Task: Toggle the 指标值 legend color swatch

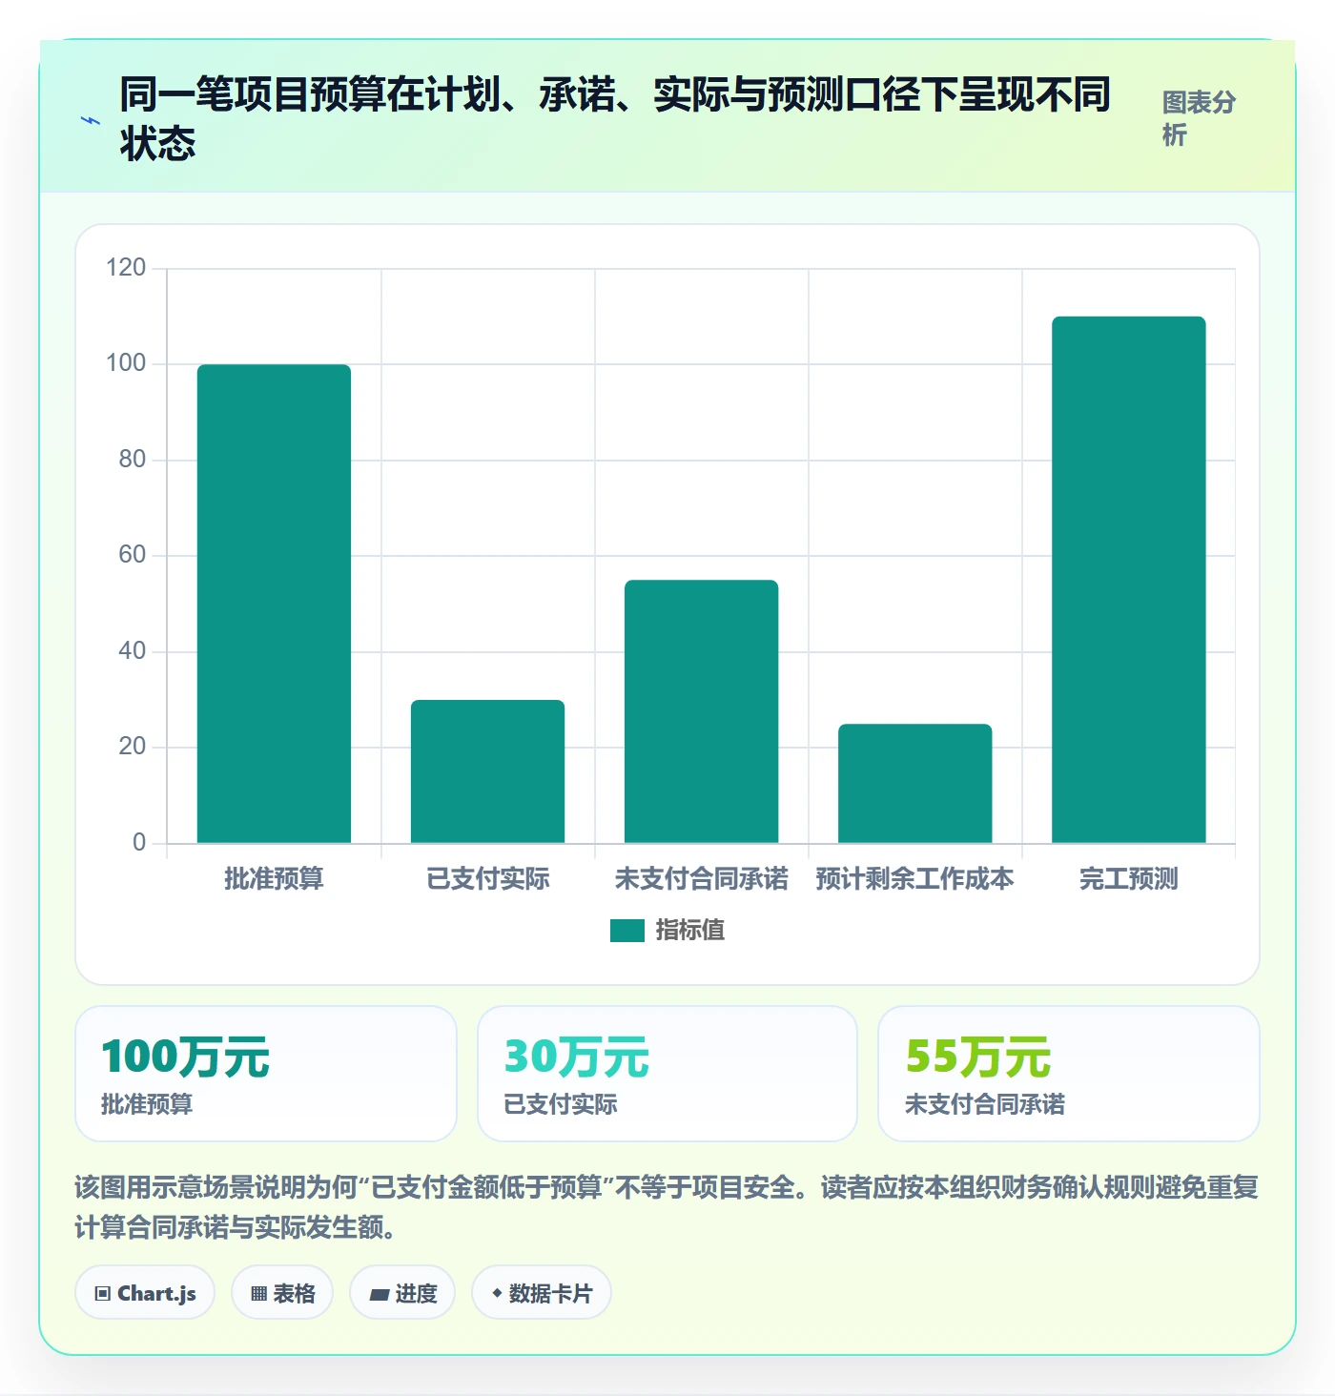Action: pyautogui.click(x=627, y=931)
